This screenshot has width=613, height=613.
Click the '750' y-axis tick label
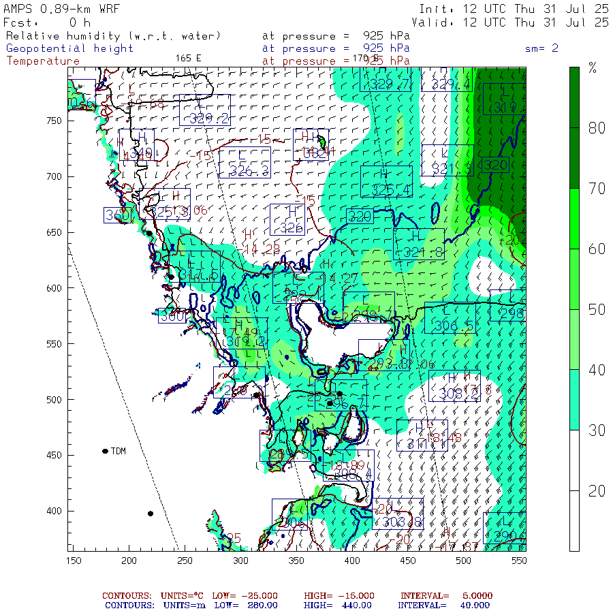click(x=54, y=121)
